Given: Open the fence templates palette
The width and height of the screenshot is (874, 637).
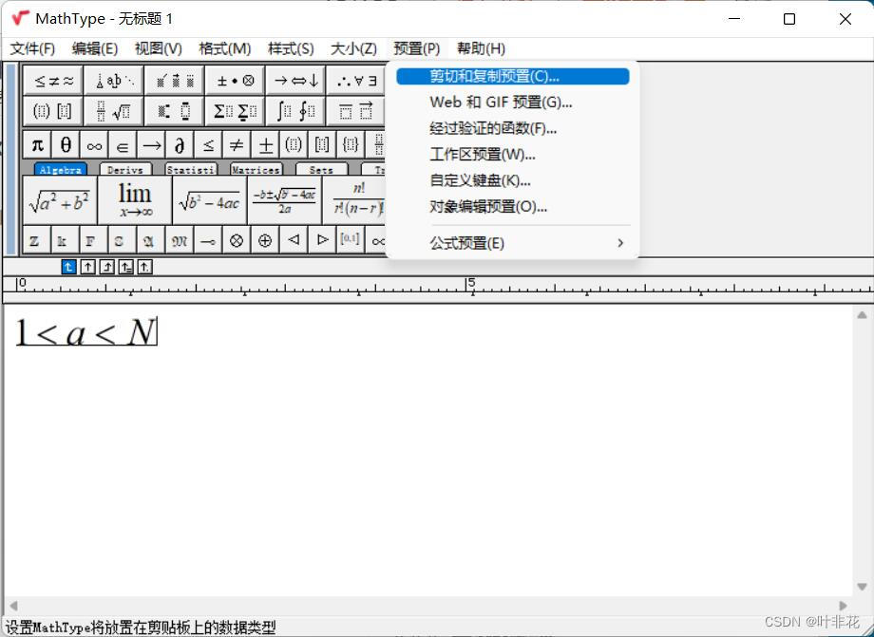Looking at the screenshot, I should [x=53, y=111].
